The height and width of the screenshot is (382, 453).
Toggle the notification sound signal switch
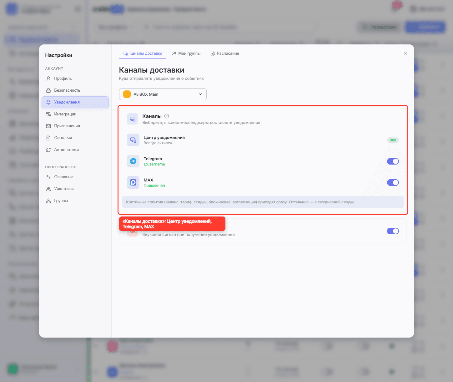393,231
